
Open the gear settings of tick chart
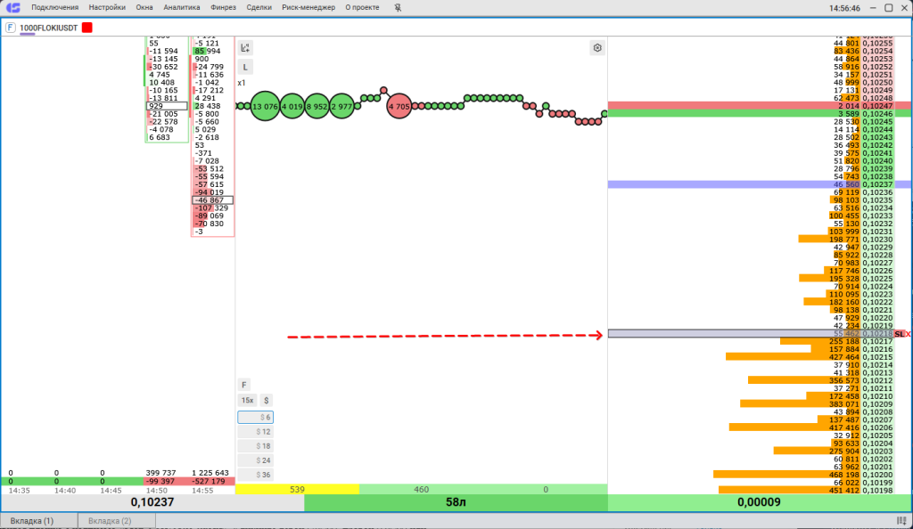596,48
